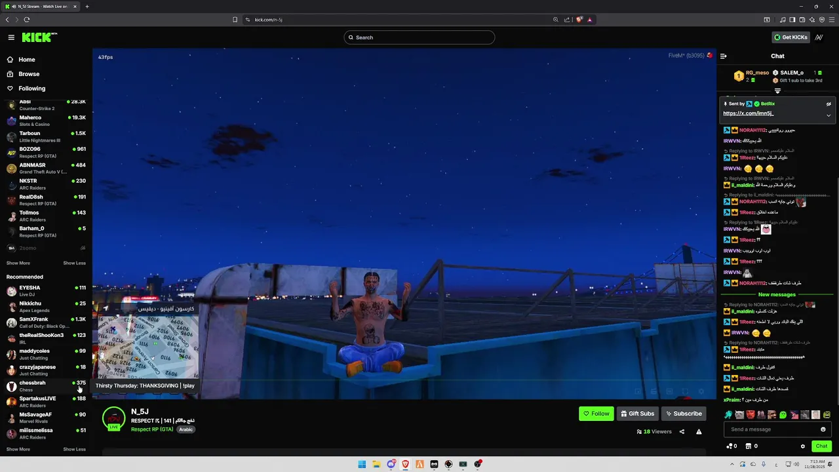Open Brave Wallet icon
The image size is (839, 472).
click(802, 20)
